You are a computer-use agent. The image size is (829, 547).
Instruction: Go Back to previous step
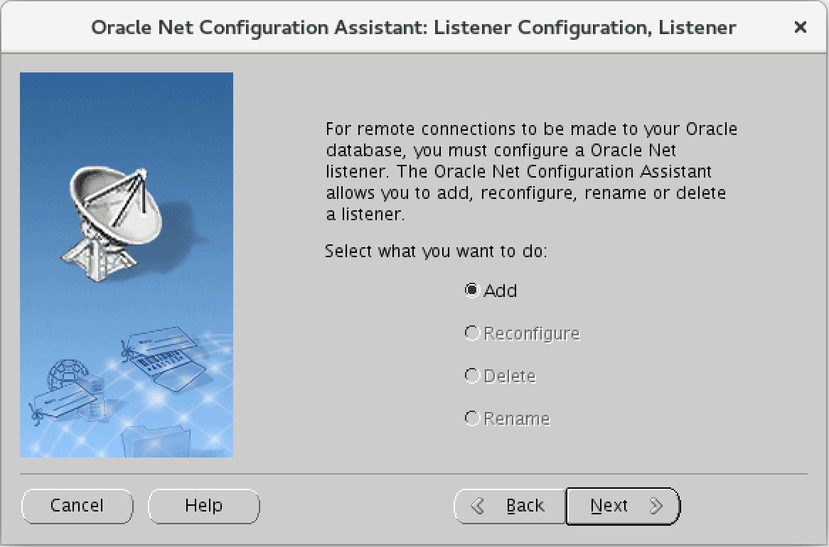click(x=510, y=507)
